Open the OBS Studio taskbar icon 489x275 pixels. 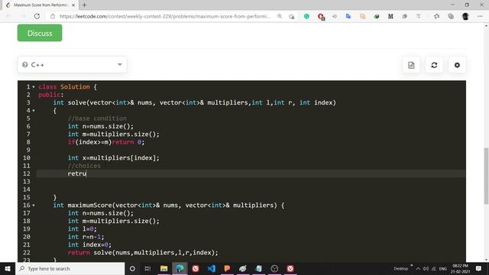[x=274, y=268]
